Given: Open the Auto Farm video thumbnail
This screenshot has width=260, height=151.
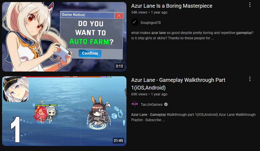Looking at the screenshot, I should pos(64,37).
